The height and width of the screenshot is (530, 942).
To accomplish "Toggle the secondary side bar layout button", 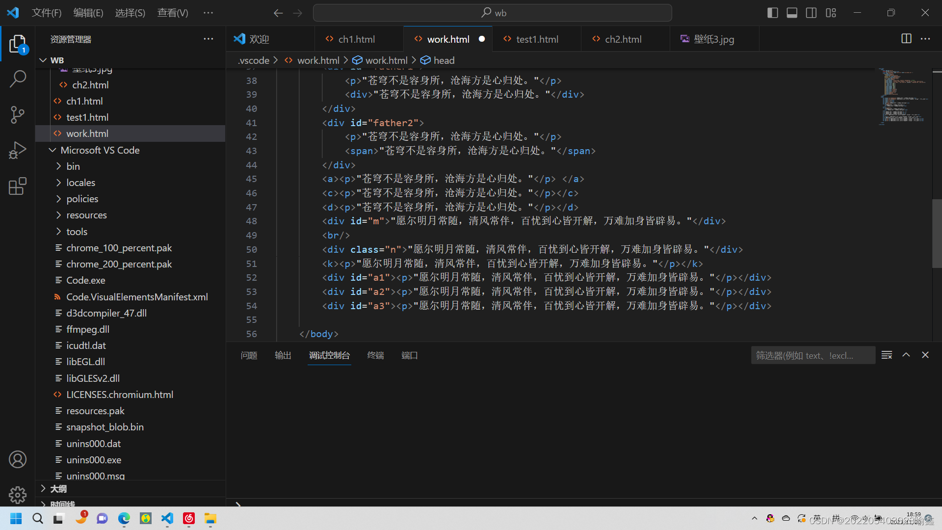I will (811, 13).
